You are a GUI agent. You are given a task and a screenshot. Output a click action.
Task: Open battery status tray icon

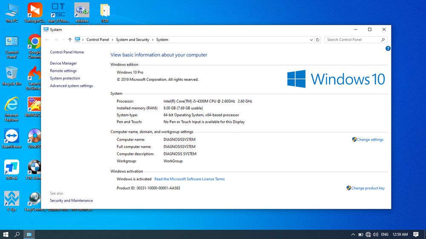click(360, 234)
